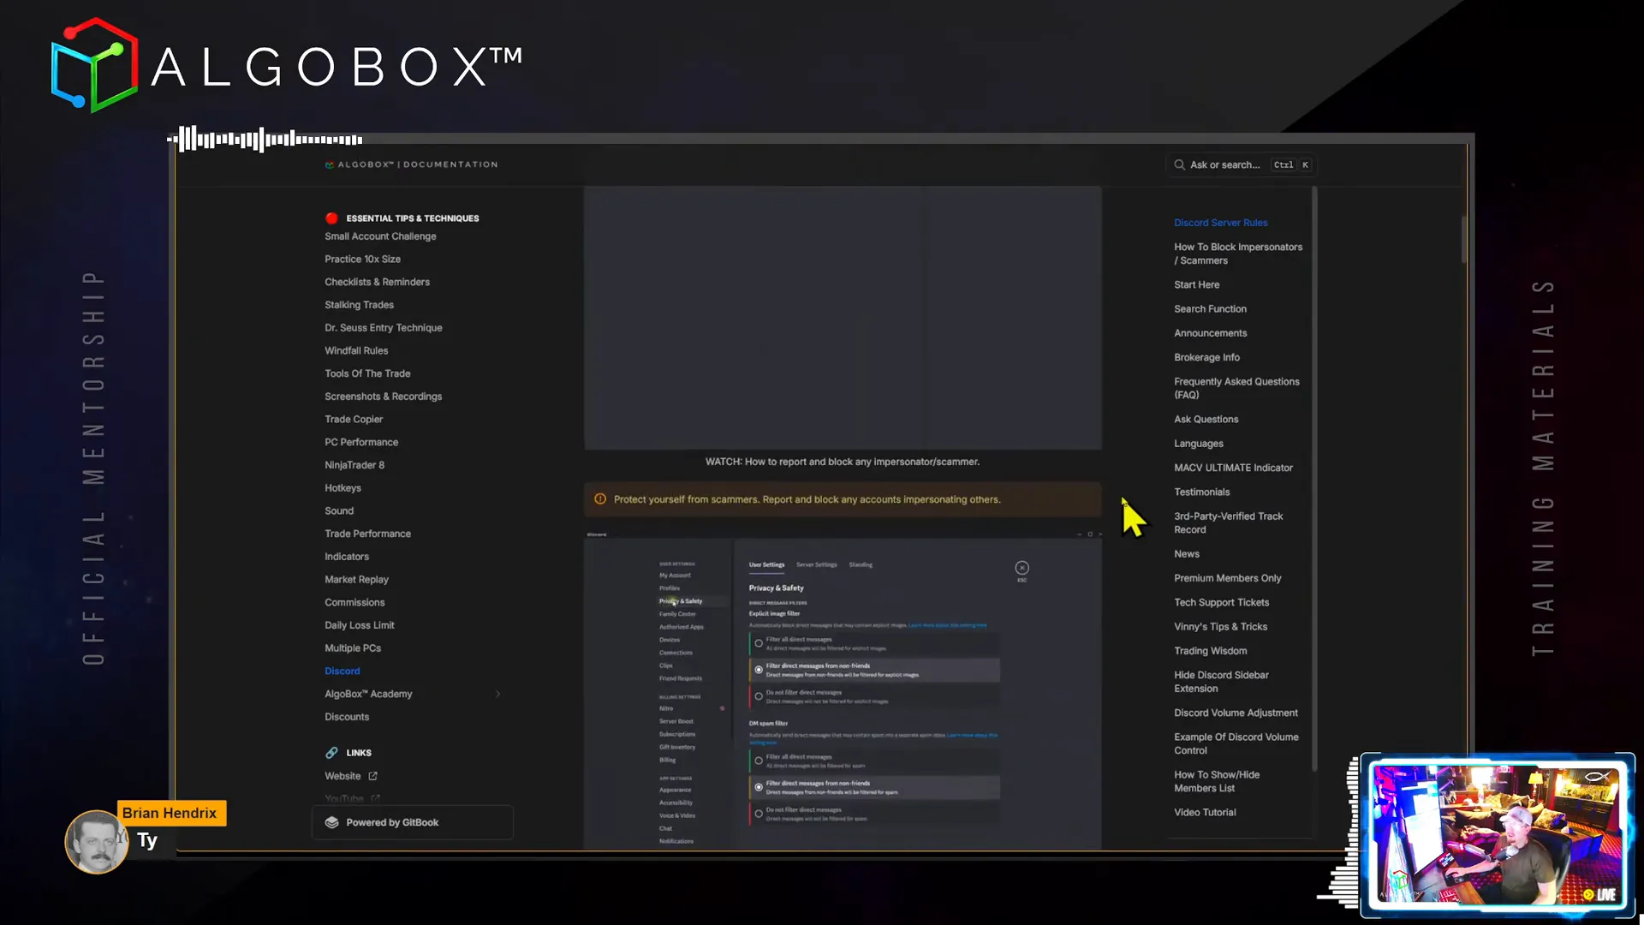Jump to Vinny's Tips & Tricks section
The width and height of the screenshot is (1644, 925).
pyautogui.click(x=1220, y=627)
